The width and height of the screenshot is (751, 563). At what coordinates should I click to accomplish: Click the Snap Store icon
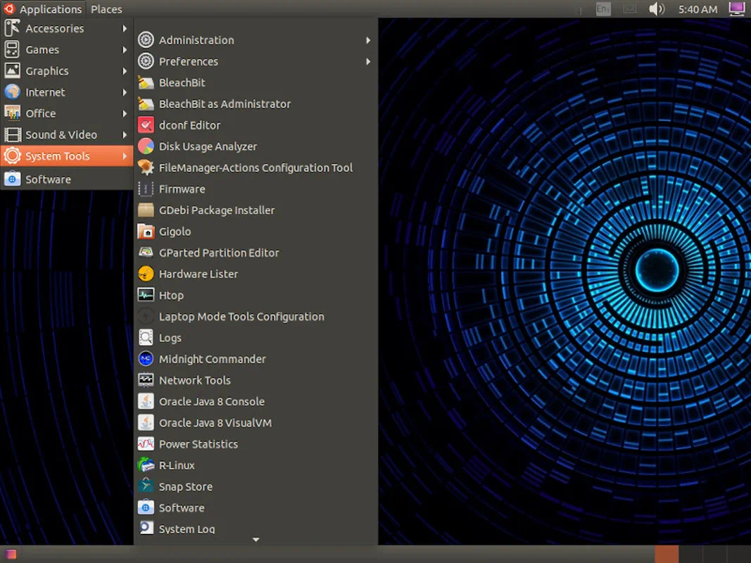(146, 486)
